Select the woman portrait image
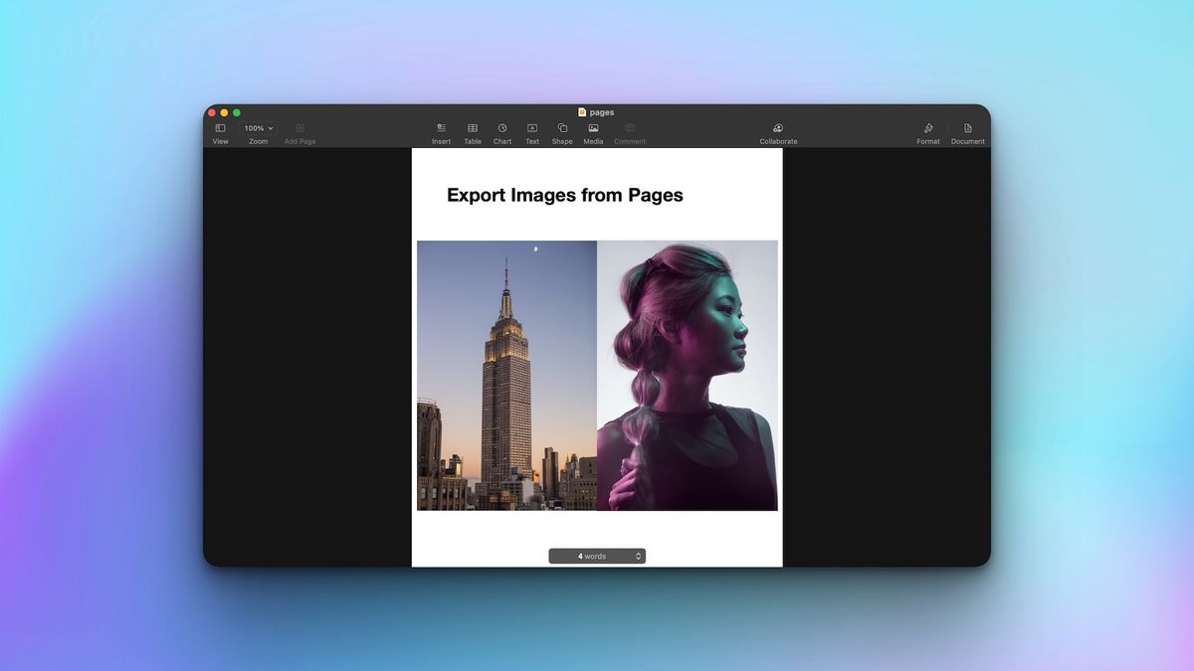Screen dimensions: 1194x671 point(687,376)
